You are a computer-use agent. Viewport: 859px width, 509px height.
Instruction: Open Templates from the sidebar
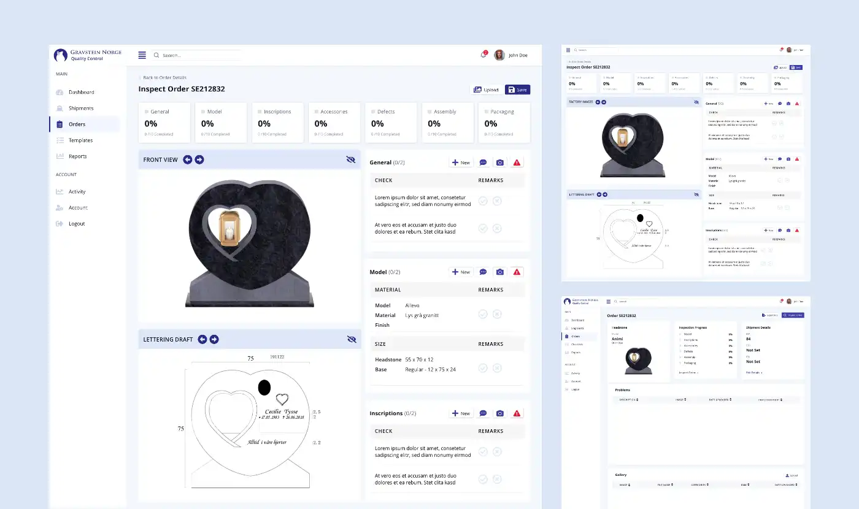click(x=80, y=140)
